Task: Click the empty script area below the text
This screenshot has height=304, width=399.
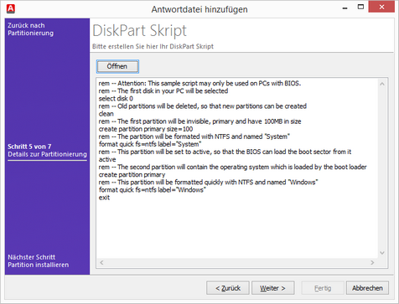Action: pyautogui.click(x=237, y=229)
